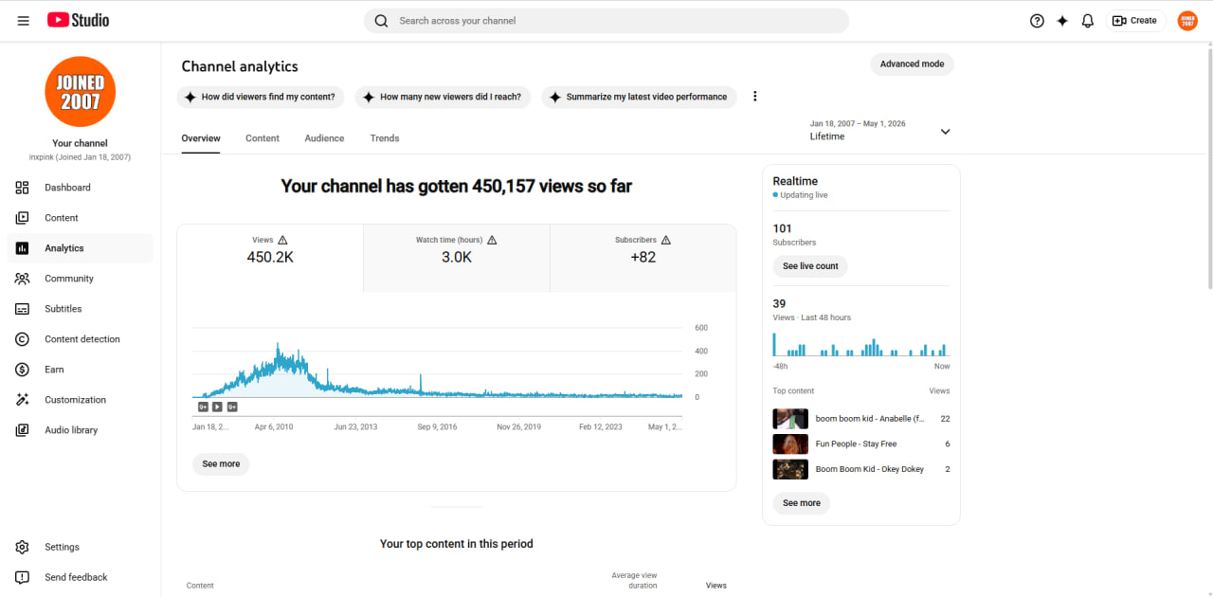Image resolution: width=1213 pixels, height=597 pixels.
Task: Open the Ask Studio sparkle icon
Action: tap(1062, 20)
